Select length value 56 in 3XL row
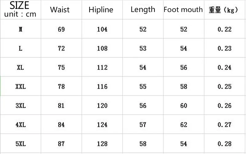Screen dimensions: 246x154 coord(143,106)
